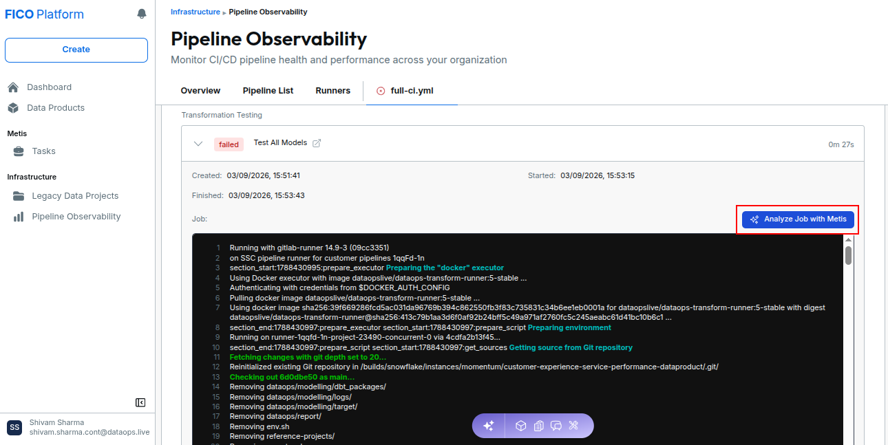Click the failed status icon on full-ci.yml tab

381,91
